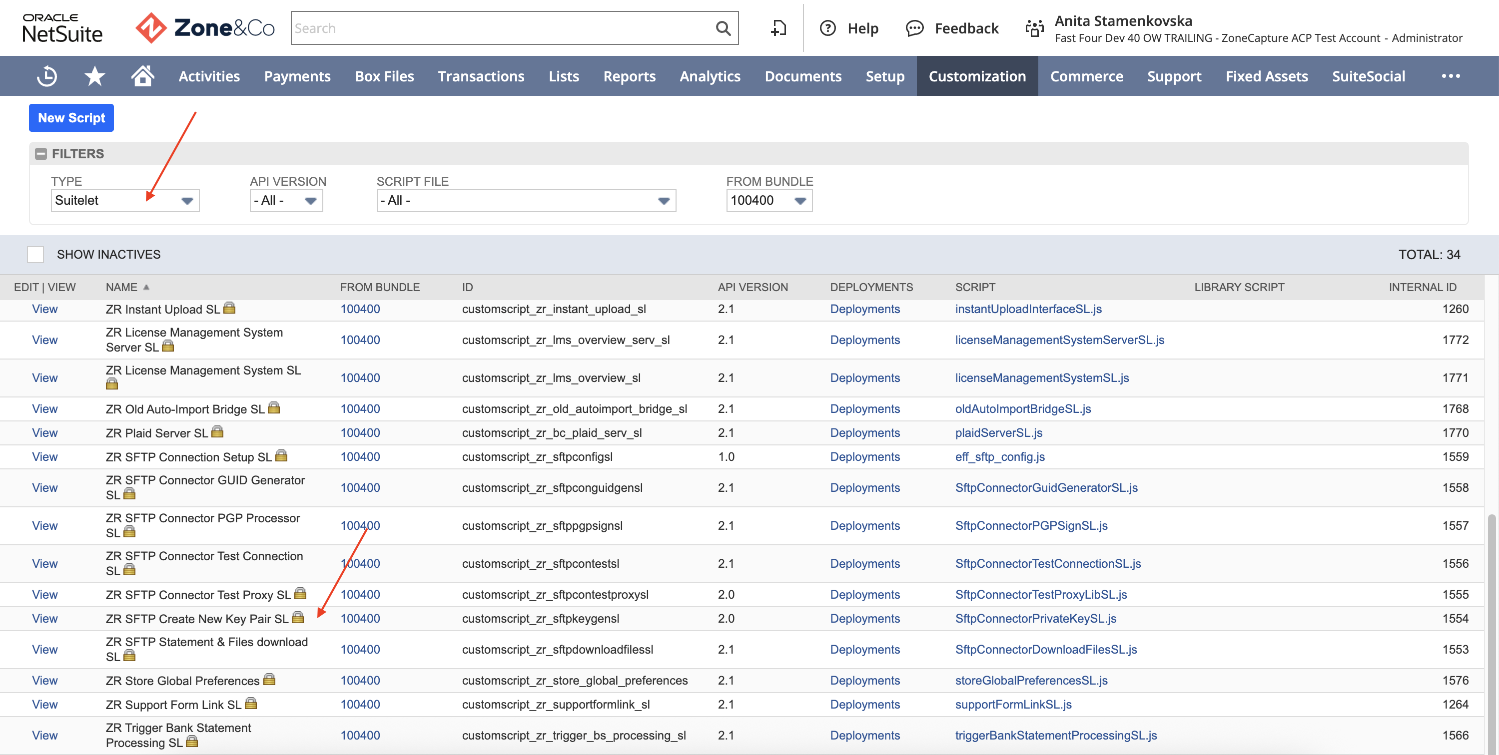
Task: Open SftpConnectorPrivateKeySL.js script file
Action: point(1036,618)
